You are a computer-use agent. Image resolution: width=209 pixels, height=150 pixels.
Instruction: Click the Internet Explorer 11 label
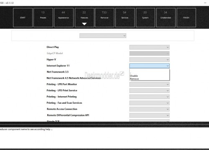[x=58, y=66]
